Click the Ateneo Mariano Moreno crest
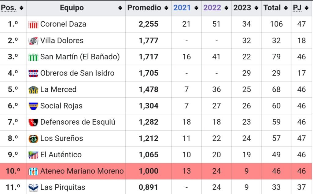Screen dimensions: 313x194 33,171
